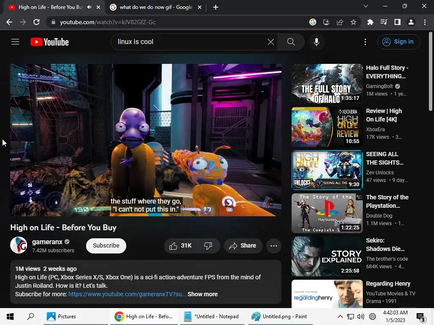Go to YouTube home via logo
The height and width of the screenshot is (325, 434).
pos(50,42)
